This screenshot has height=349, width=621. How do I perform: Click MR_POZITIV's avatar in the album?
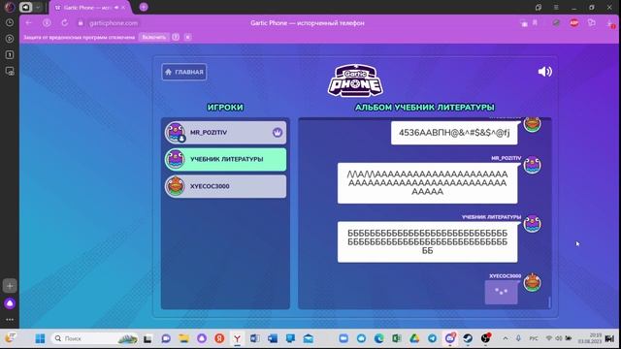pos(533,165)
